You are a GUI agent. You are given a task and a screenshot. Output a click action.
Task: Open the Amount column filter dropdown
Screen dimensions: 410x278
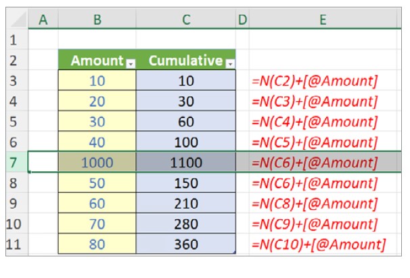click(131, 63)
